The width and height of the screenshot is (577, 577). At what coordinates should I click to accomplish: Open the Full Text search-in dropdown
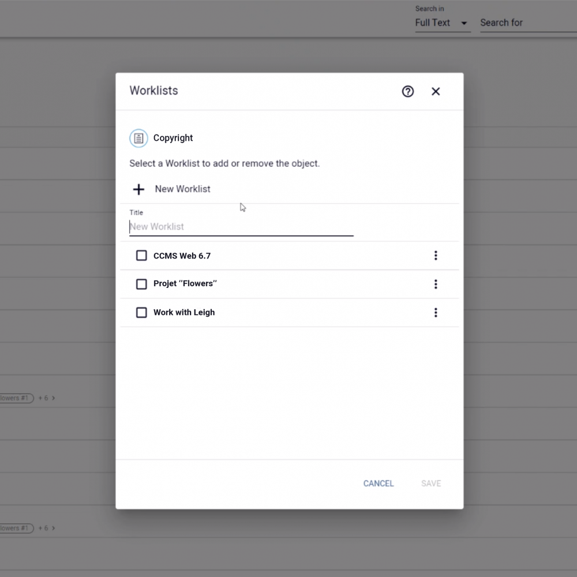pyautogui.click(x=443, y=23)
